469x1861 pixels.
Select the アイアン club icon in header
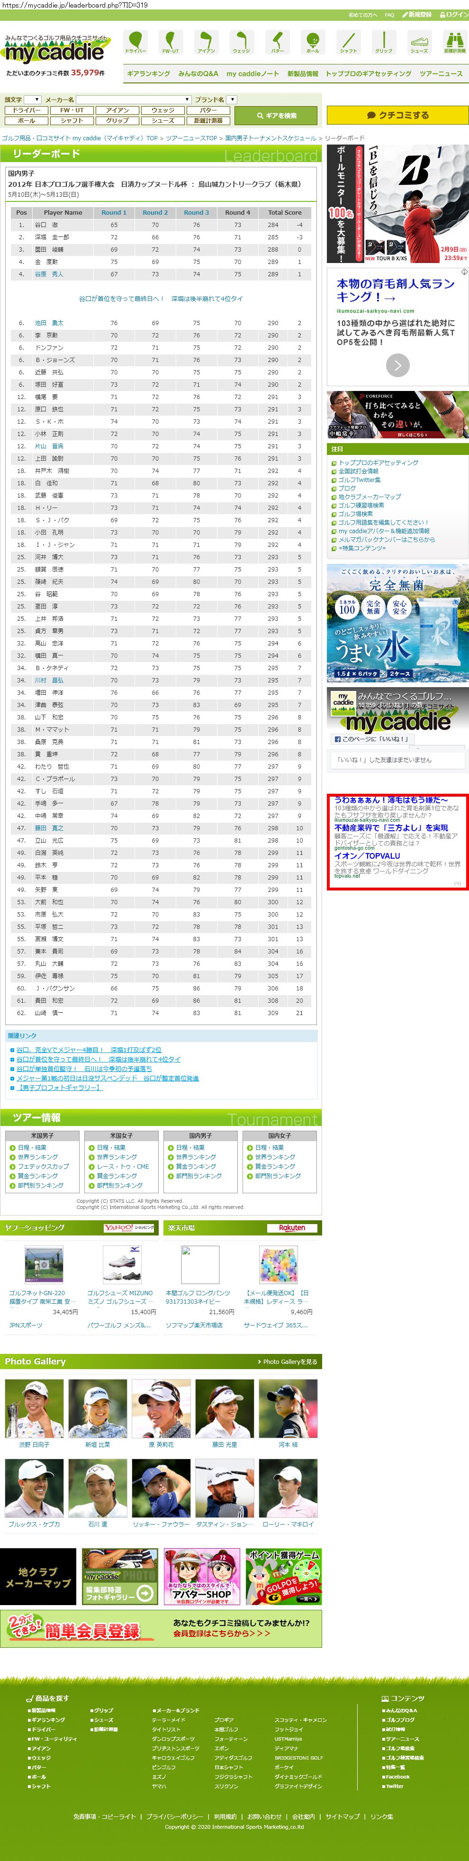(x=206, y=42)
